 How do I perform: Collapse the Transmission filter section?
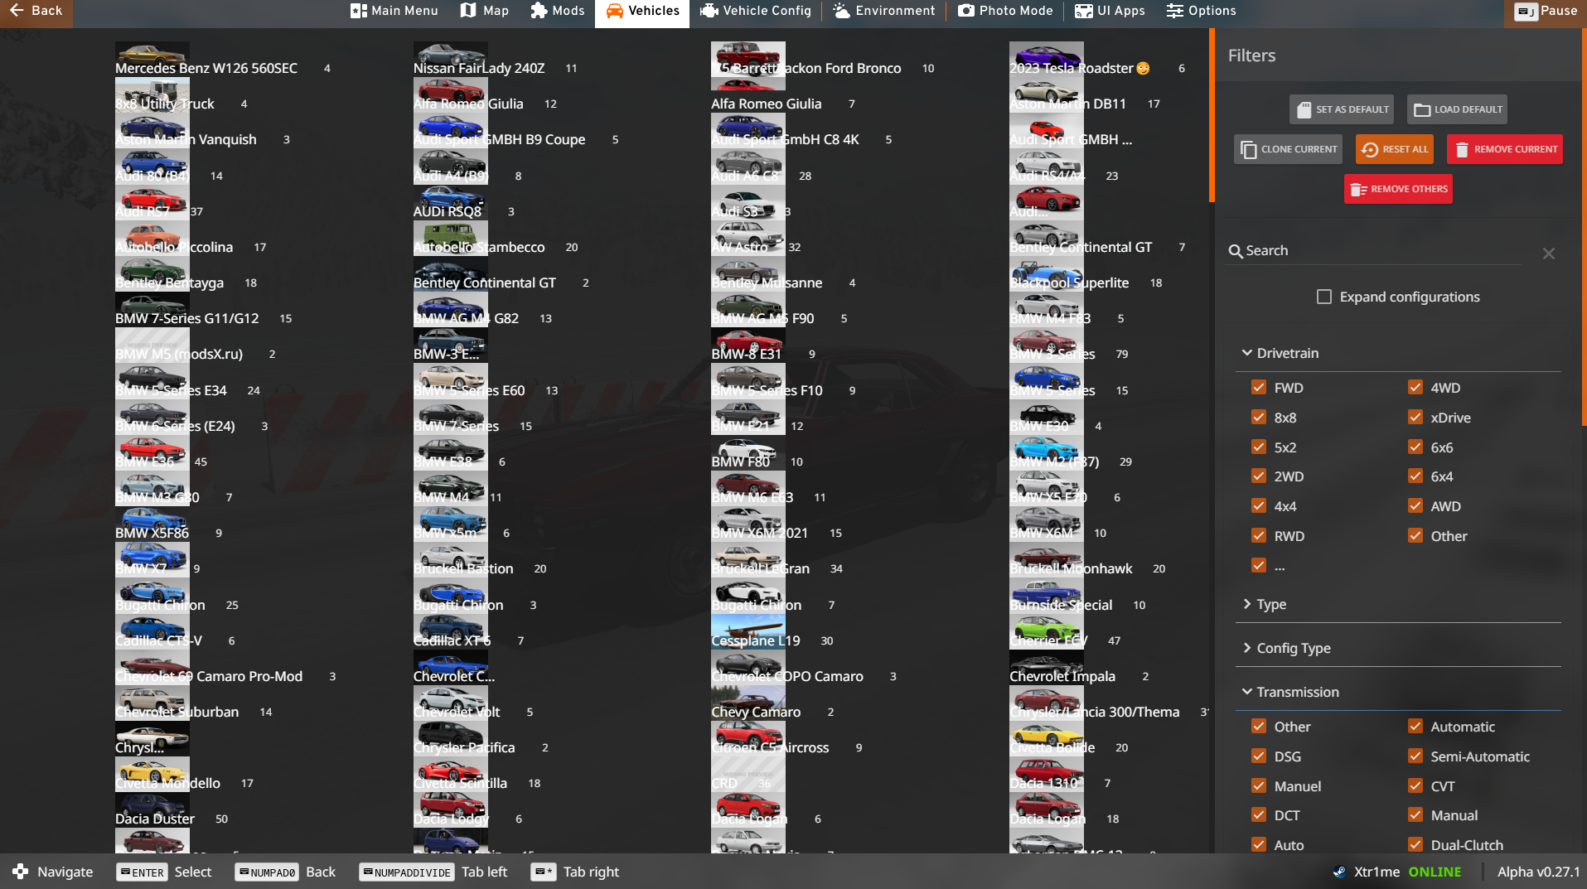click(x=1398, y=692)
